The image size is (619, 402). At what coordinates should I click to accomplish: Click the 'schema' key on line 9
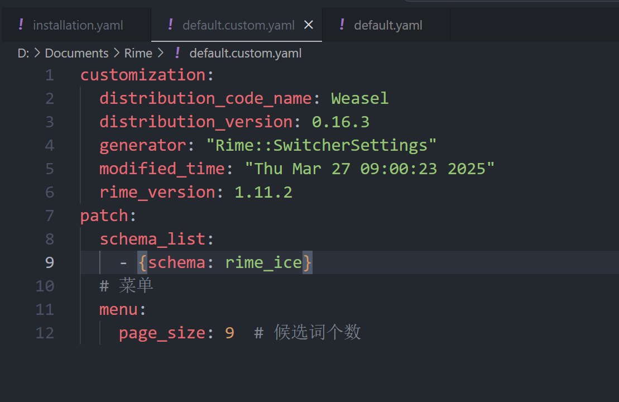tap(177, 262)
